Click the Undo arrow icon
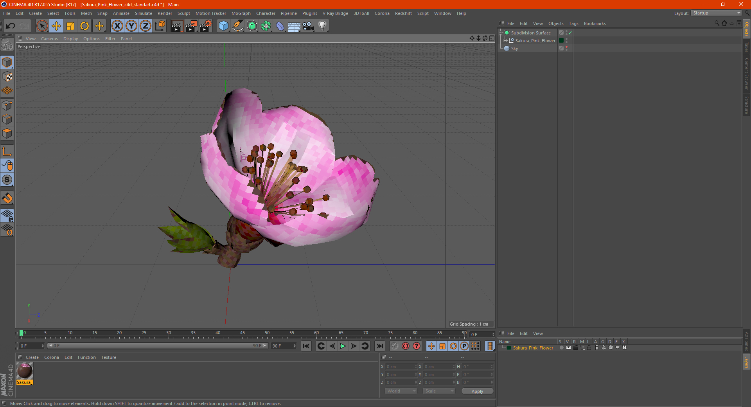 pyautogui.click(x=10, y=26)
